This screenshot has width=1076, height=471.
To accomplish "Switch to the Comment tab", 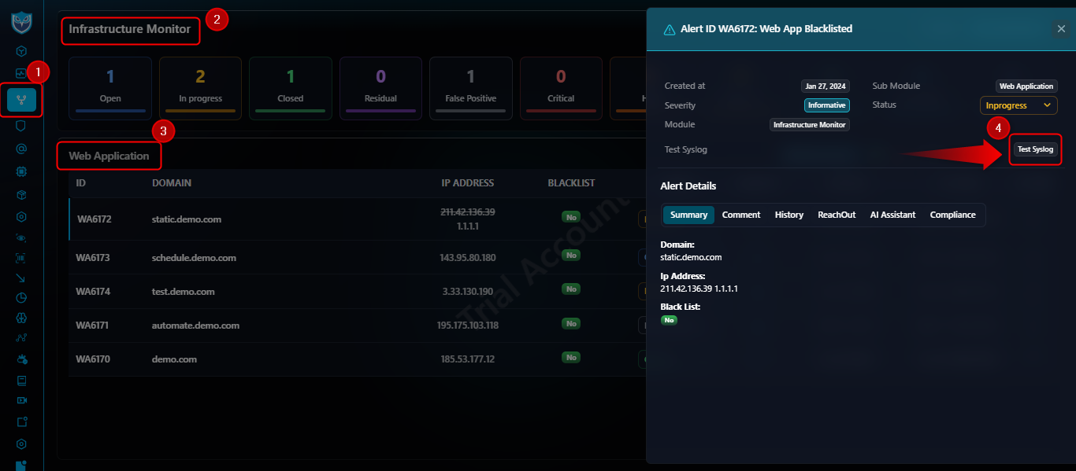I will 741,215.
